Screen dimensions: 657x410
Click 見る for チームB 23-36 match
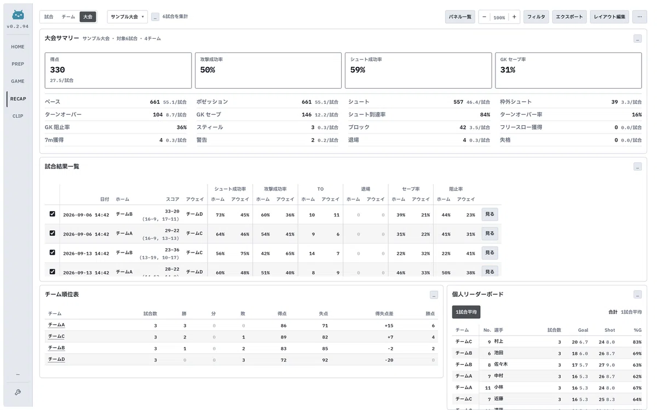tap(489, 253)
